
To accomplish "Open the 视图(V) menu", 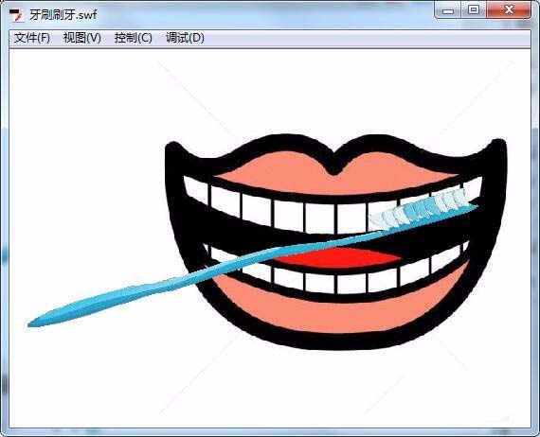I will click(82, 38).
